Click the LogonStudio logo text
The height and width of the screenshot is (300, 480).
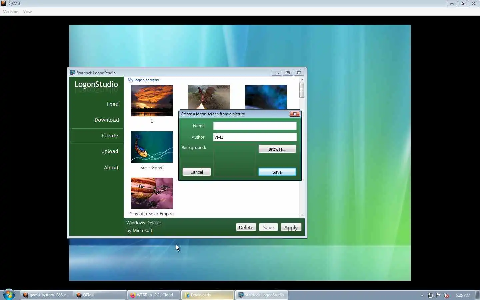(x=96, y=84)
